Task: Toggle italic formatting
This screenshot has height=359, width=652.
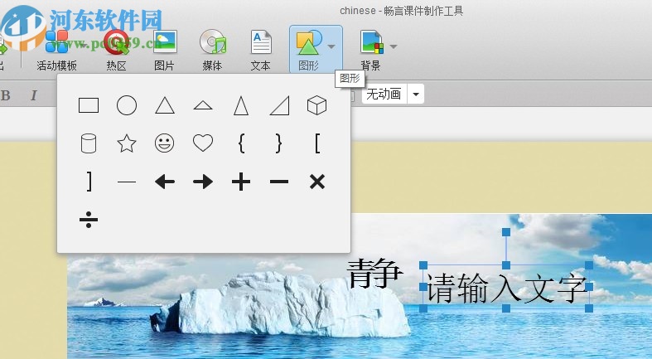Action: click(x=34, y=95)
